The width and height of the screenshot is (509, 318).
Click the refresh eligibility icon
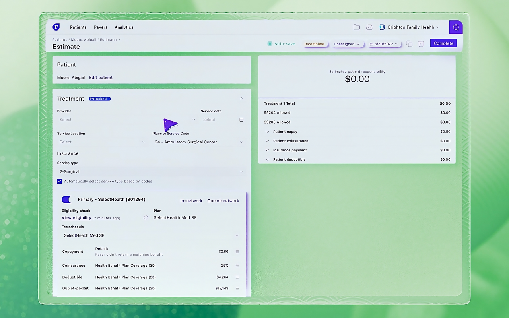point(146,218)
